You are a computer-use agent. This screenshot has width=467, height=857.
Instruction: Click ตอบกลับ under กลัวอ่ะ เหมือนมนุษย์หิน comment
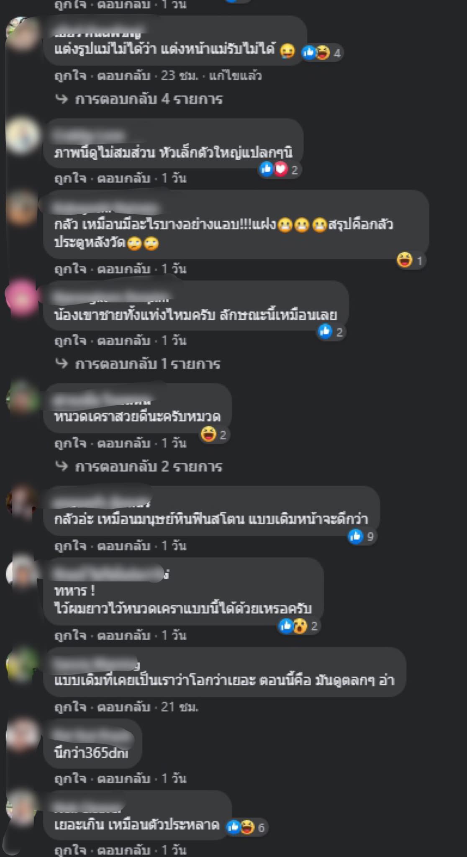click(x=123, y=546)
